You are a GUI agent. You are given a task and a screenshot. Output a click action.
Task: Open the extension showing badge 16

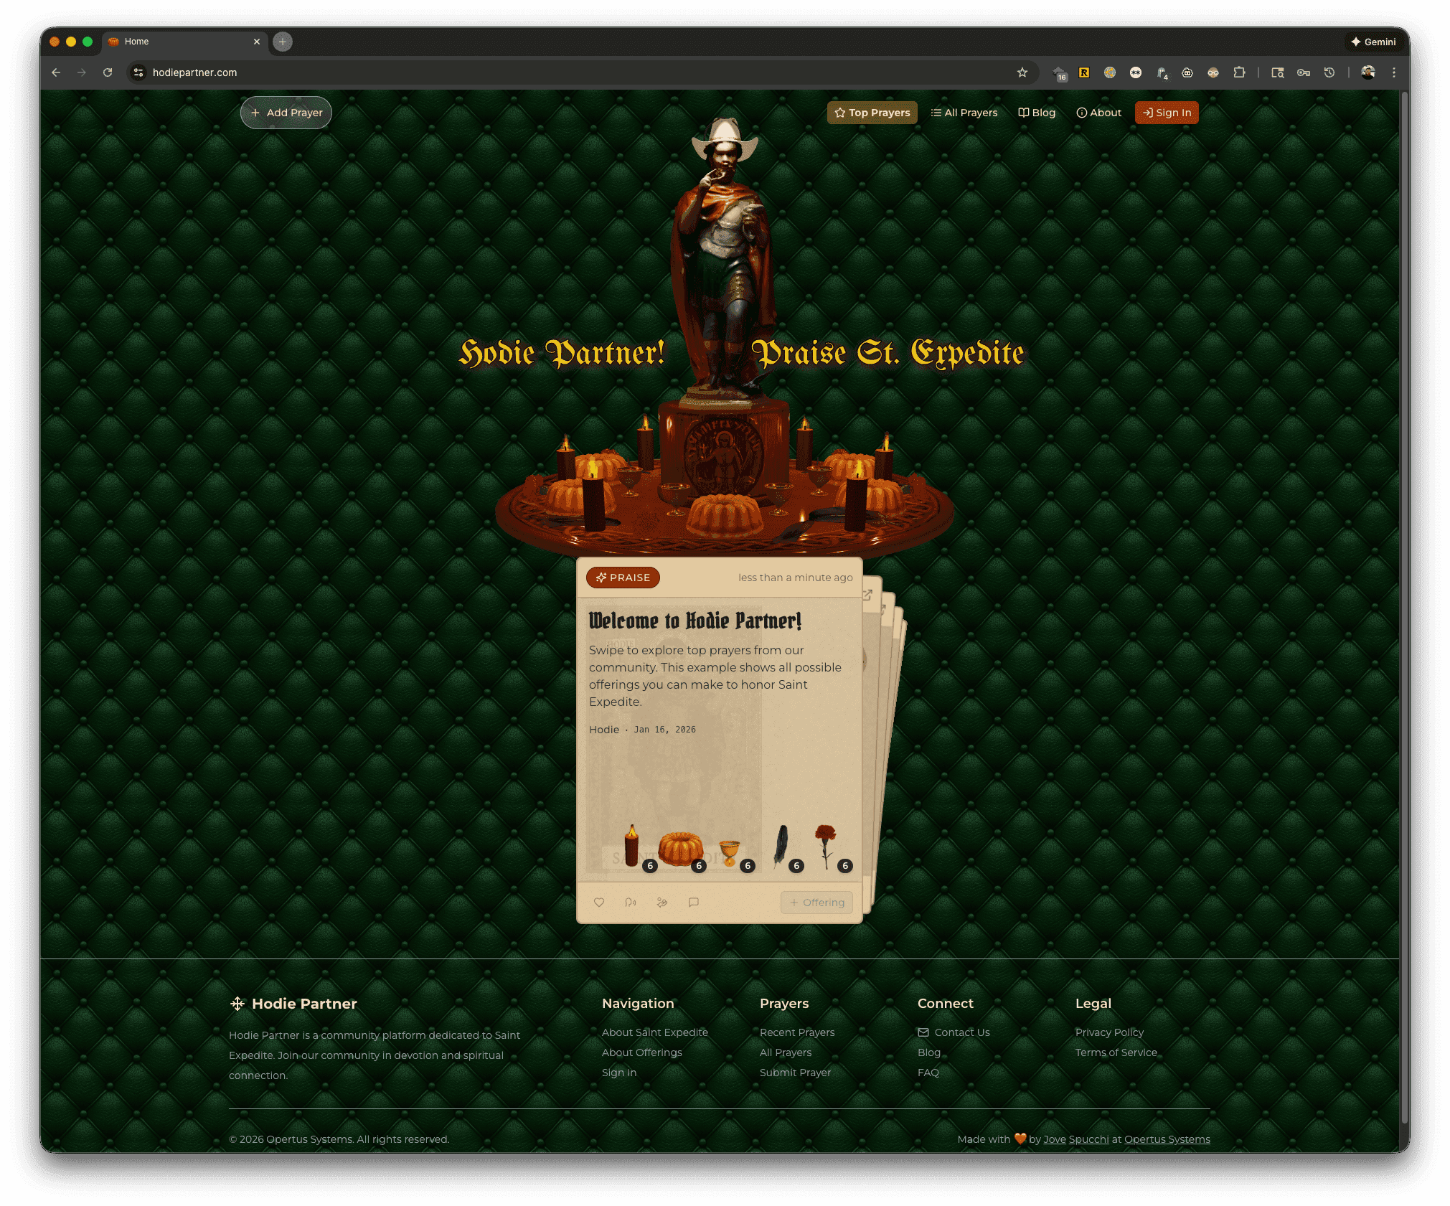click(x=1059, y=72)
